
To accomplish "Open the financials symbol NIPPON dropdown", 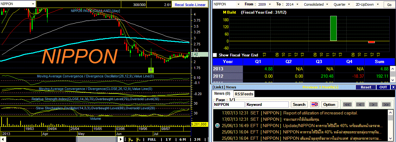I will 239,4.
